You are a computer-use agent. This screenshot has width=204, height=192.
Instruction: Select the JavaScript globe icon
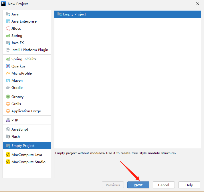[8, 129]
